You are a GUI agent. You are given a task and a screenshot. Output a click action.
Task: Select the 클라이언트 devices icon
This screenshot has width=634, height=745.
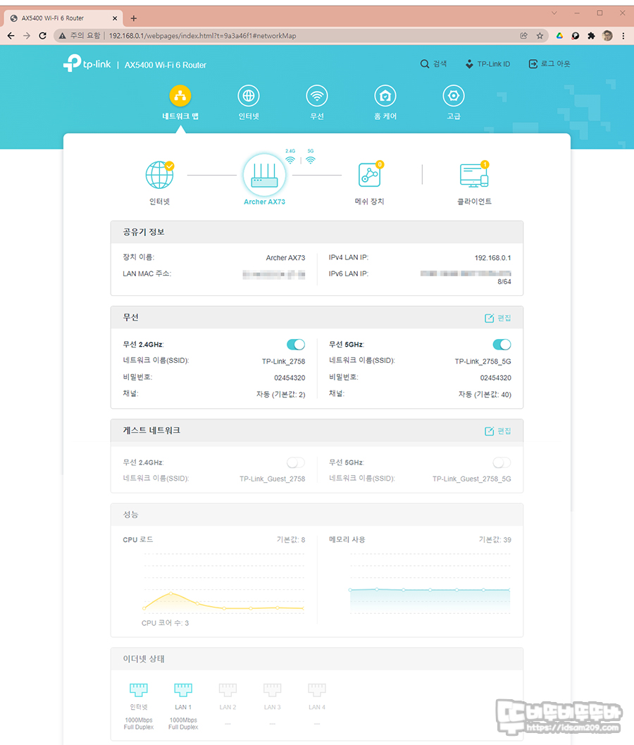pyautogui.click(x=474, y=175)
